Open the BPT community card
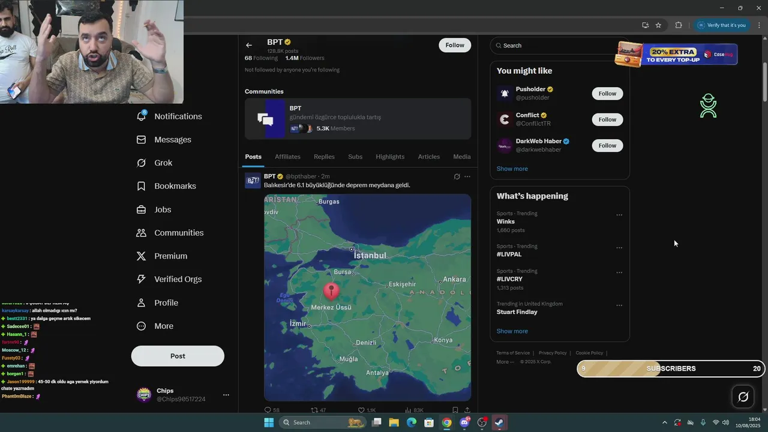 tap(358, 119)
